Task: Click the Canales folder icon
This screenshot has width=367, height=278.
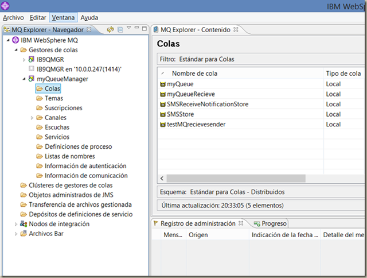Action: (40, 117)
